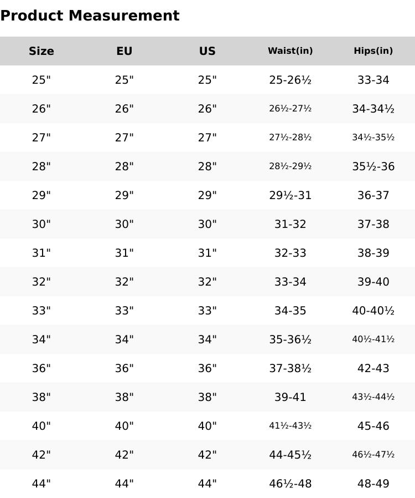Select hips value 40-40½

click(x=373, y=311)
